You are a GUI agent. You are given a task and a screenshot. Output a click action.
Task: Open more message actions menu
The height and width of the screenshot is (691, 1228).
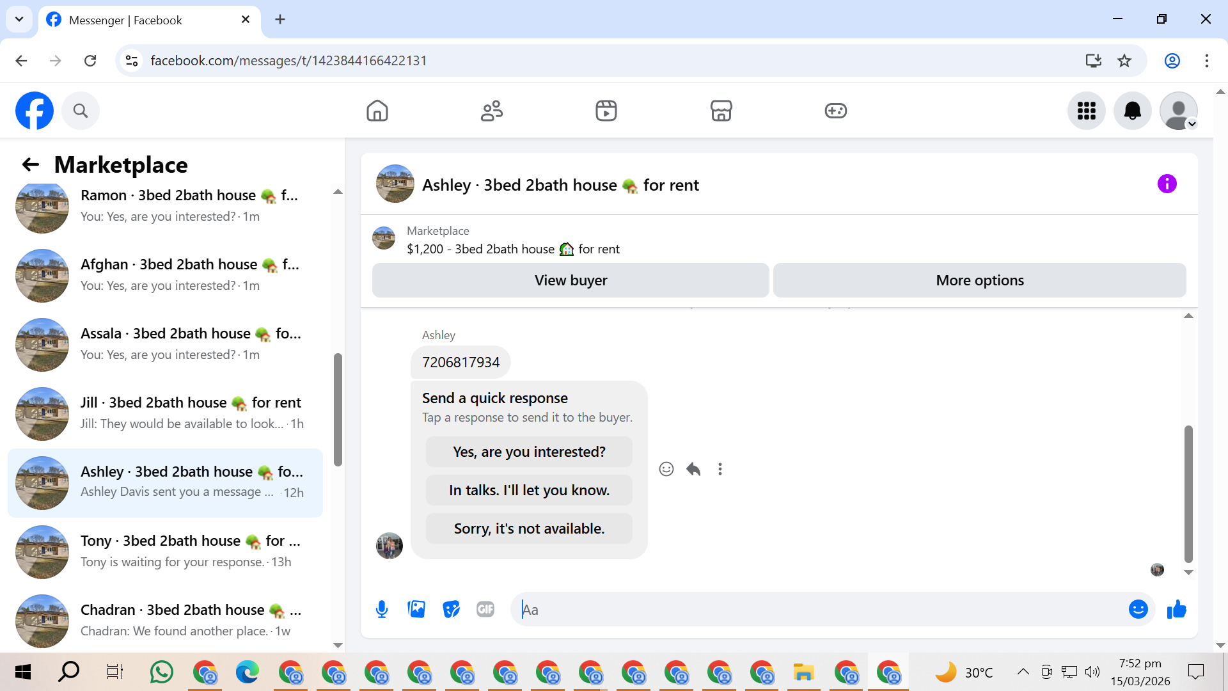(x=720, y=470)
